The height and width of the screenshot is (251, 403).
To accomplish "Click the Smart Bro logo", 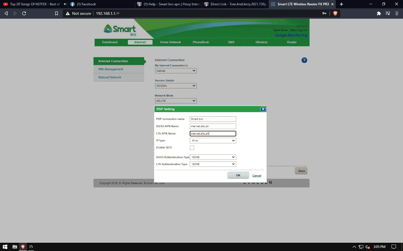I will [x=120, y=30].
